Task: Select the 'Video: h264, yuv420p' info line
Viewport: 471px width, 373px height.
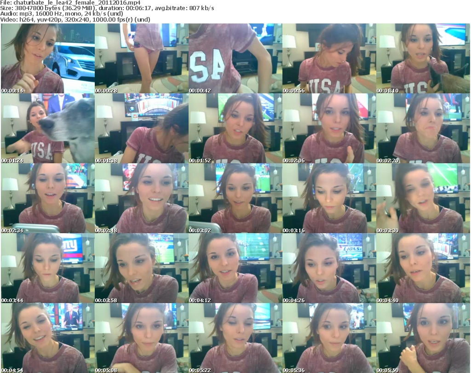Action: point(75,19)
